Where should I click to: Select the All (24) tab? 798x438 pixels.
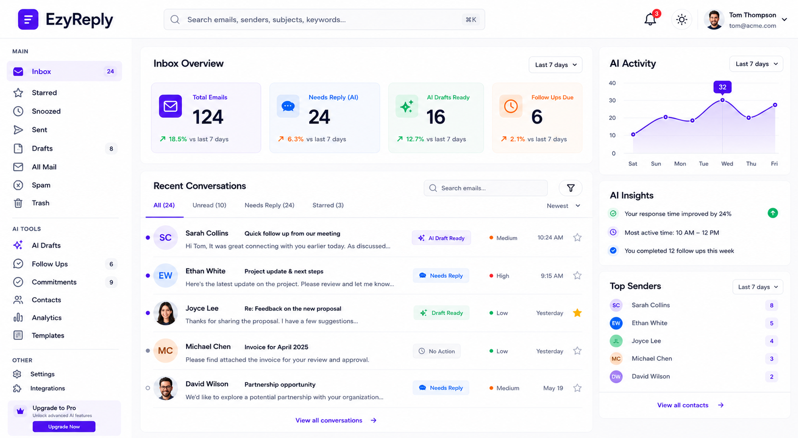[164, 205]
